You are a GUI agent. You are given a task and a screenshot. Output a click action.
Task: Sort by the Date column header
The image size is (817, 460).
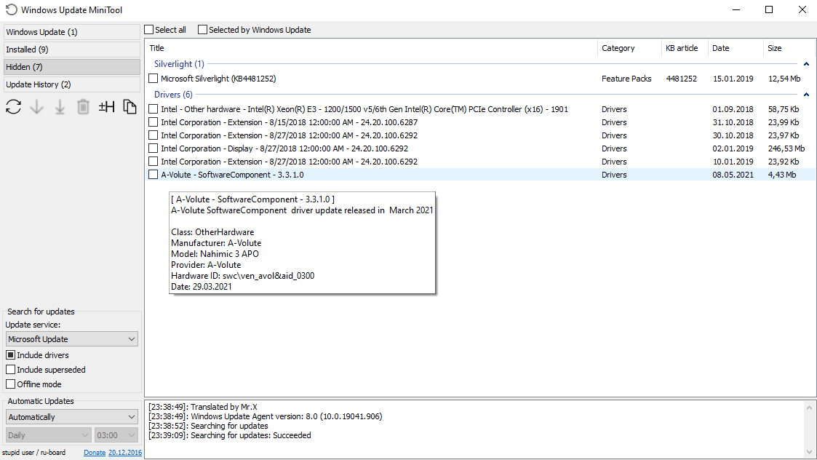point(736,48)
